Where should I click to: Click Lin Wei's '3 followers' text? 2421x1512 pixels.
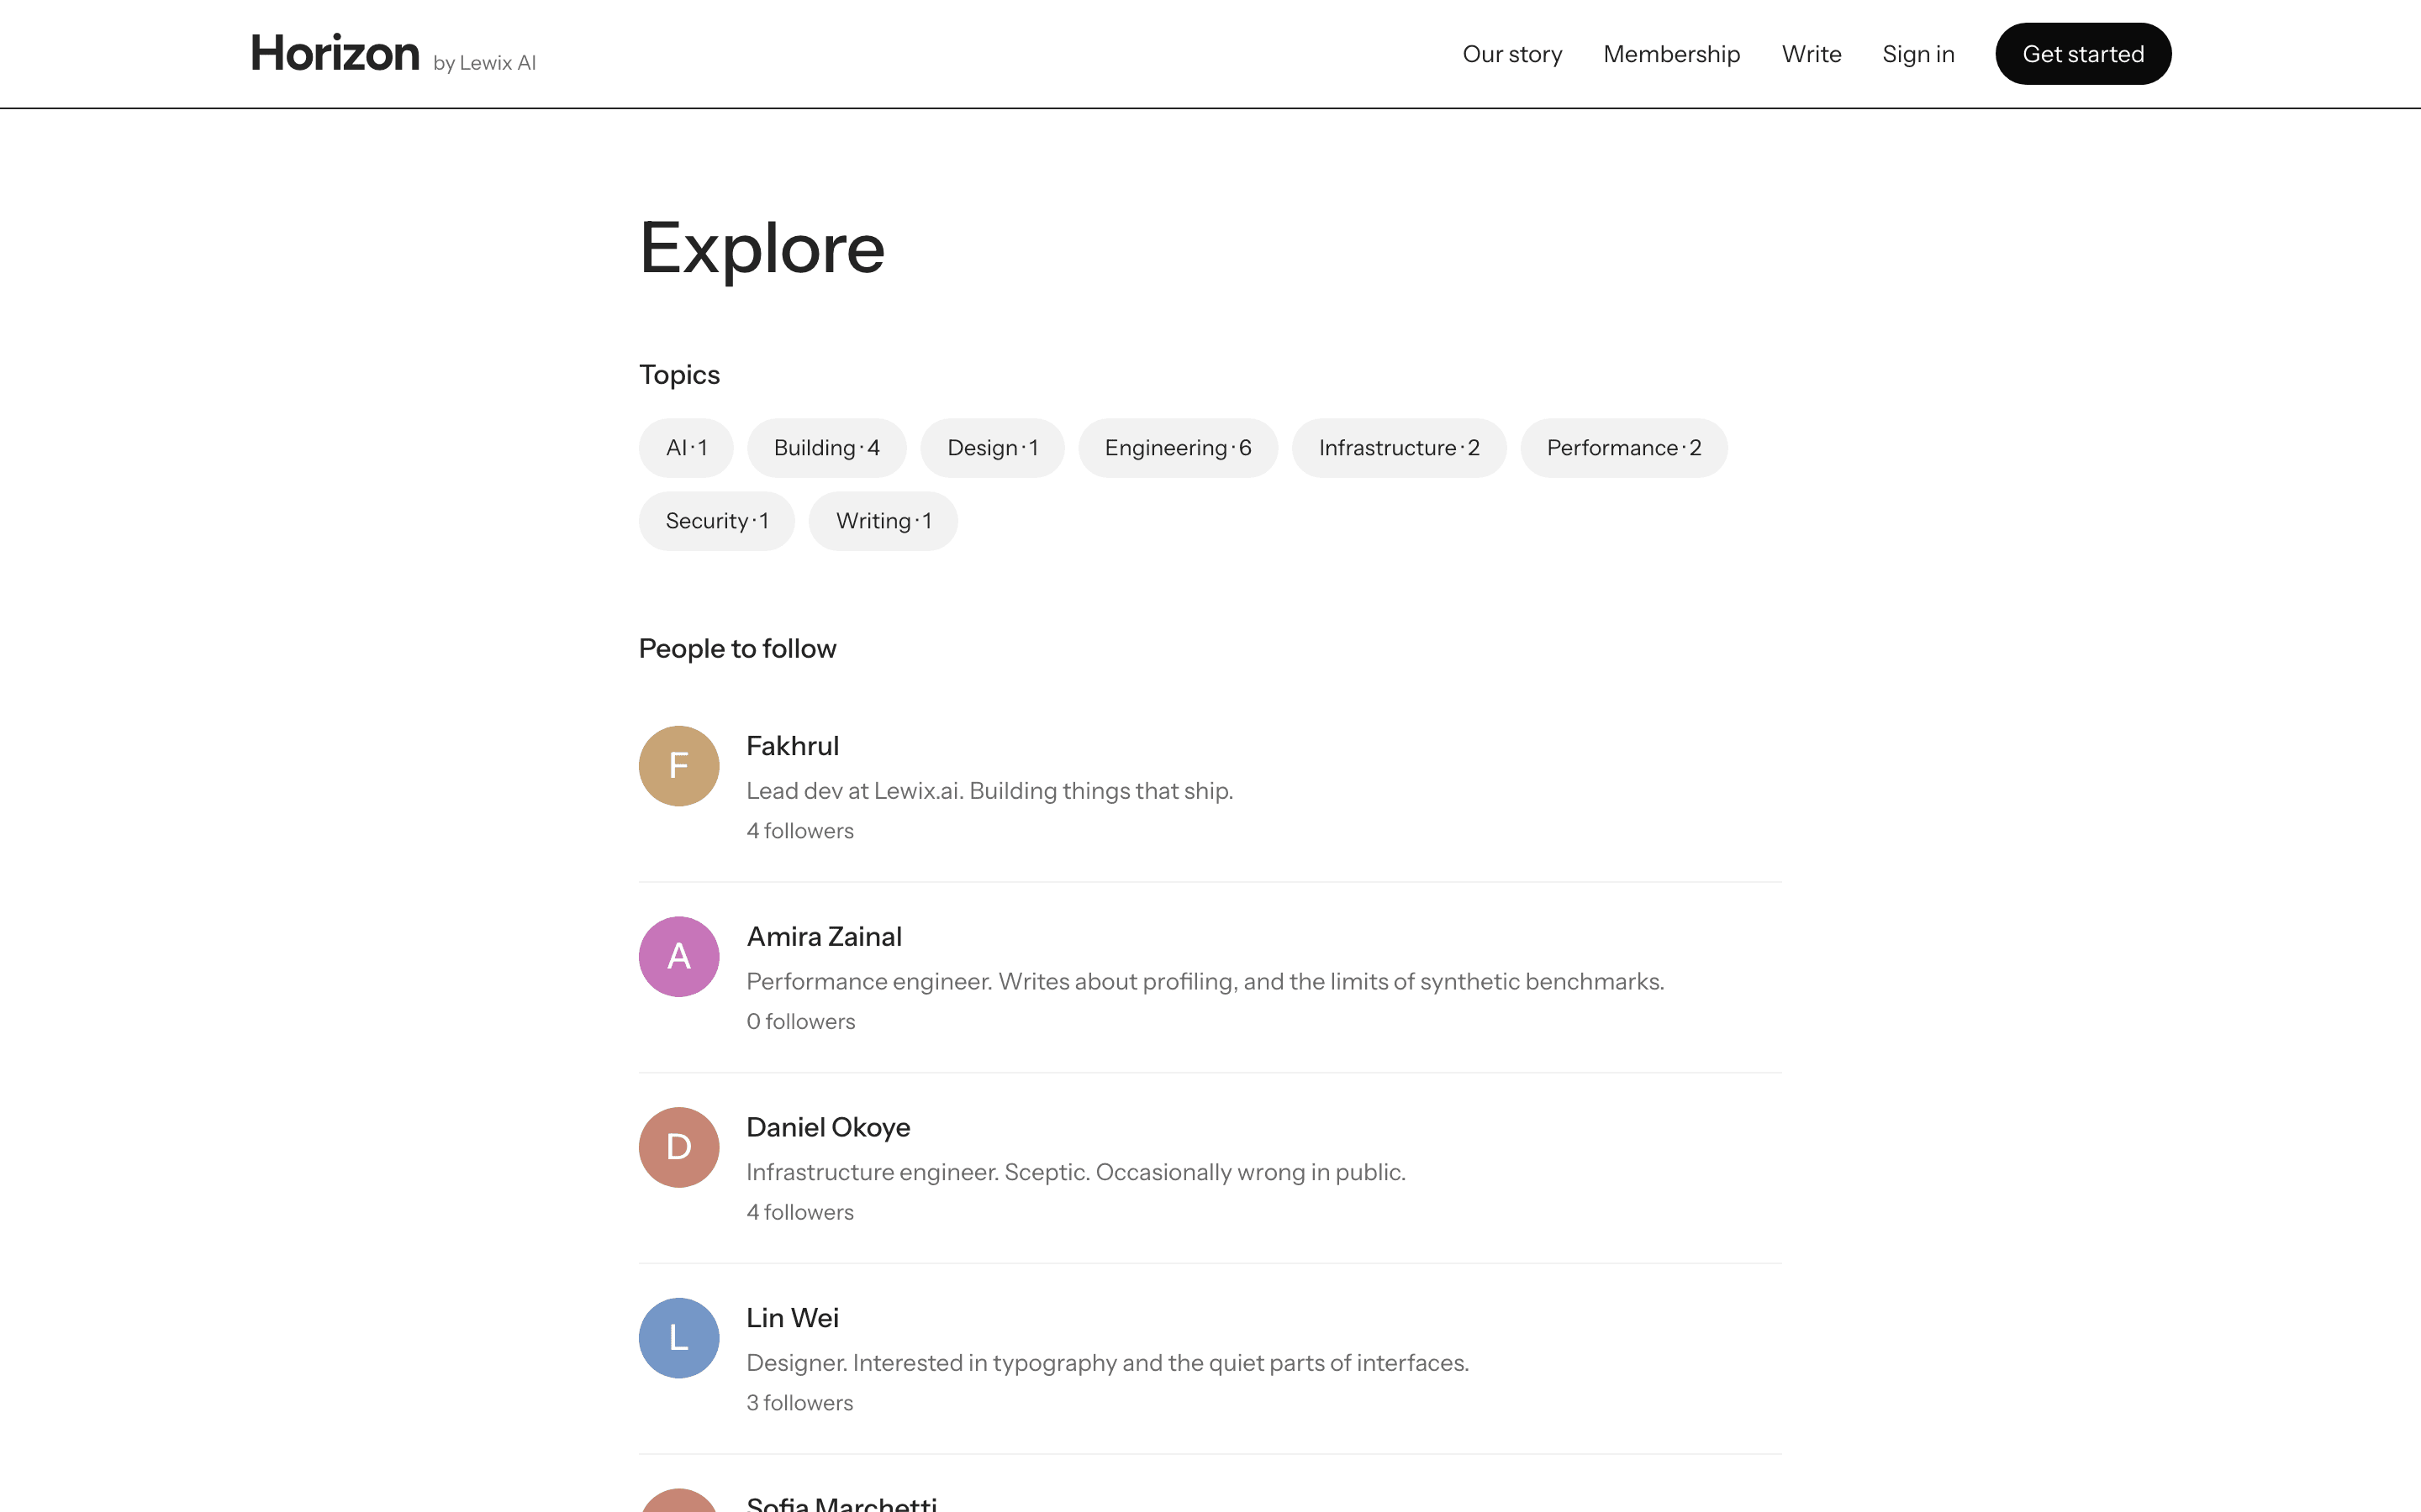799,1403
